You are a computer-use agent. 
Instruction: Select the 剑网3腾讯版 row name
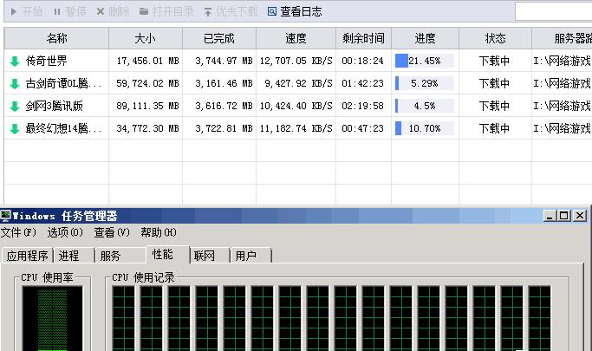pyautogui.click(x=54, y=106)
